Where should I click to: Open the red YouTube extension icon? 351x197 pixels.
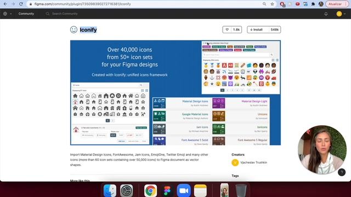[x=297, y=4]
